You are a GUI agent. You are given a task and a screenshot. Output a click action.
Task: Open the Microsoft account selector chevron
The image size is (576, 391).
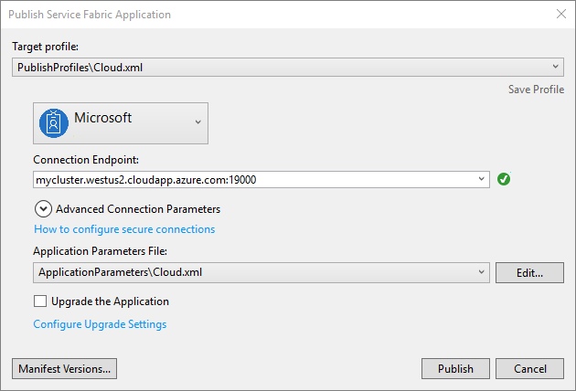coord(198,122)
